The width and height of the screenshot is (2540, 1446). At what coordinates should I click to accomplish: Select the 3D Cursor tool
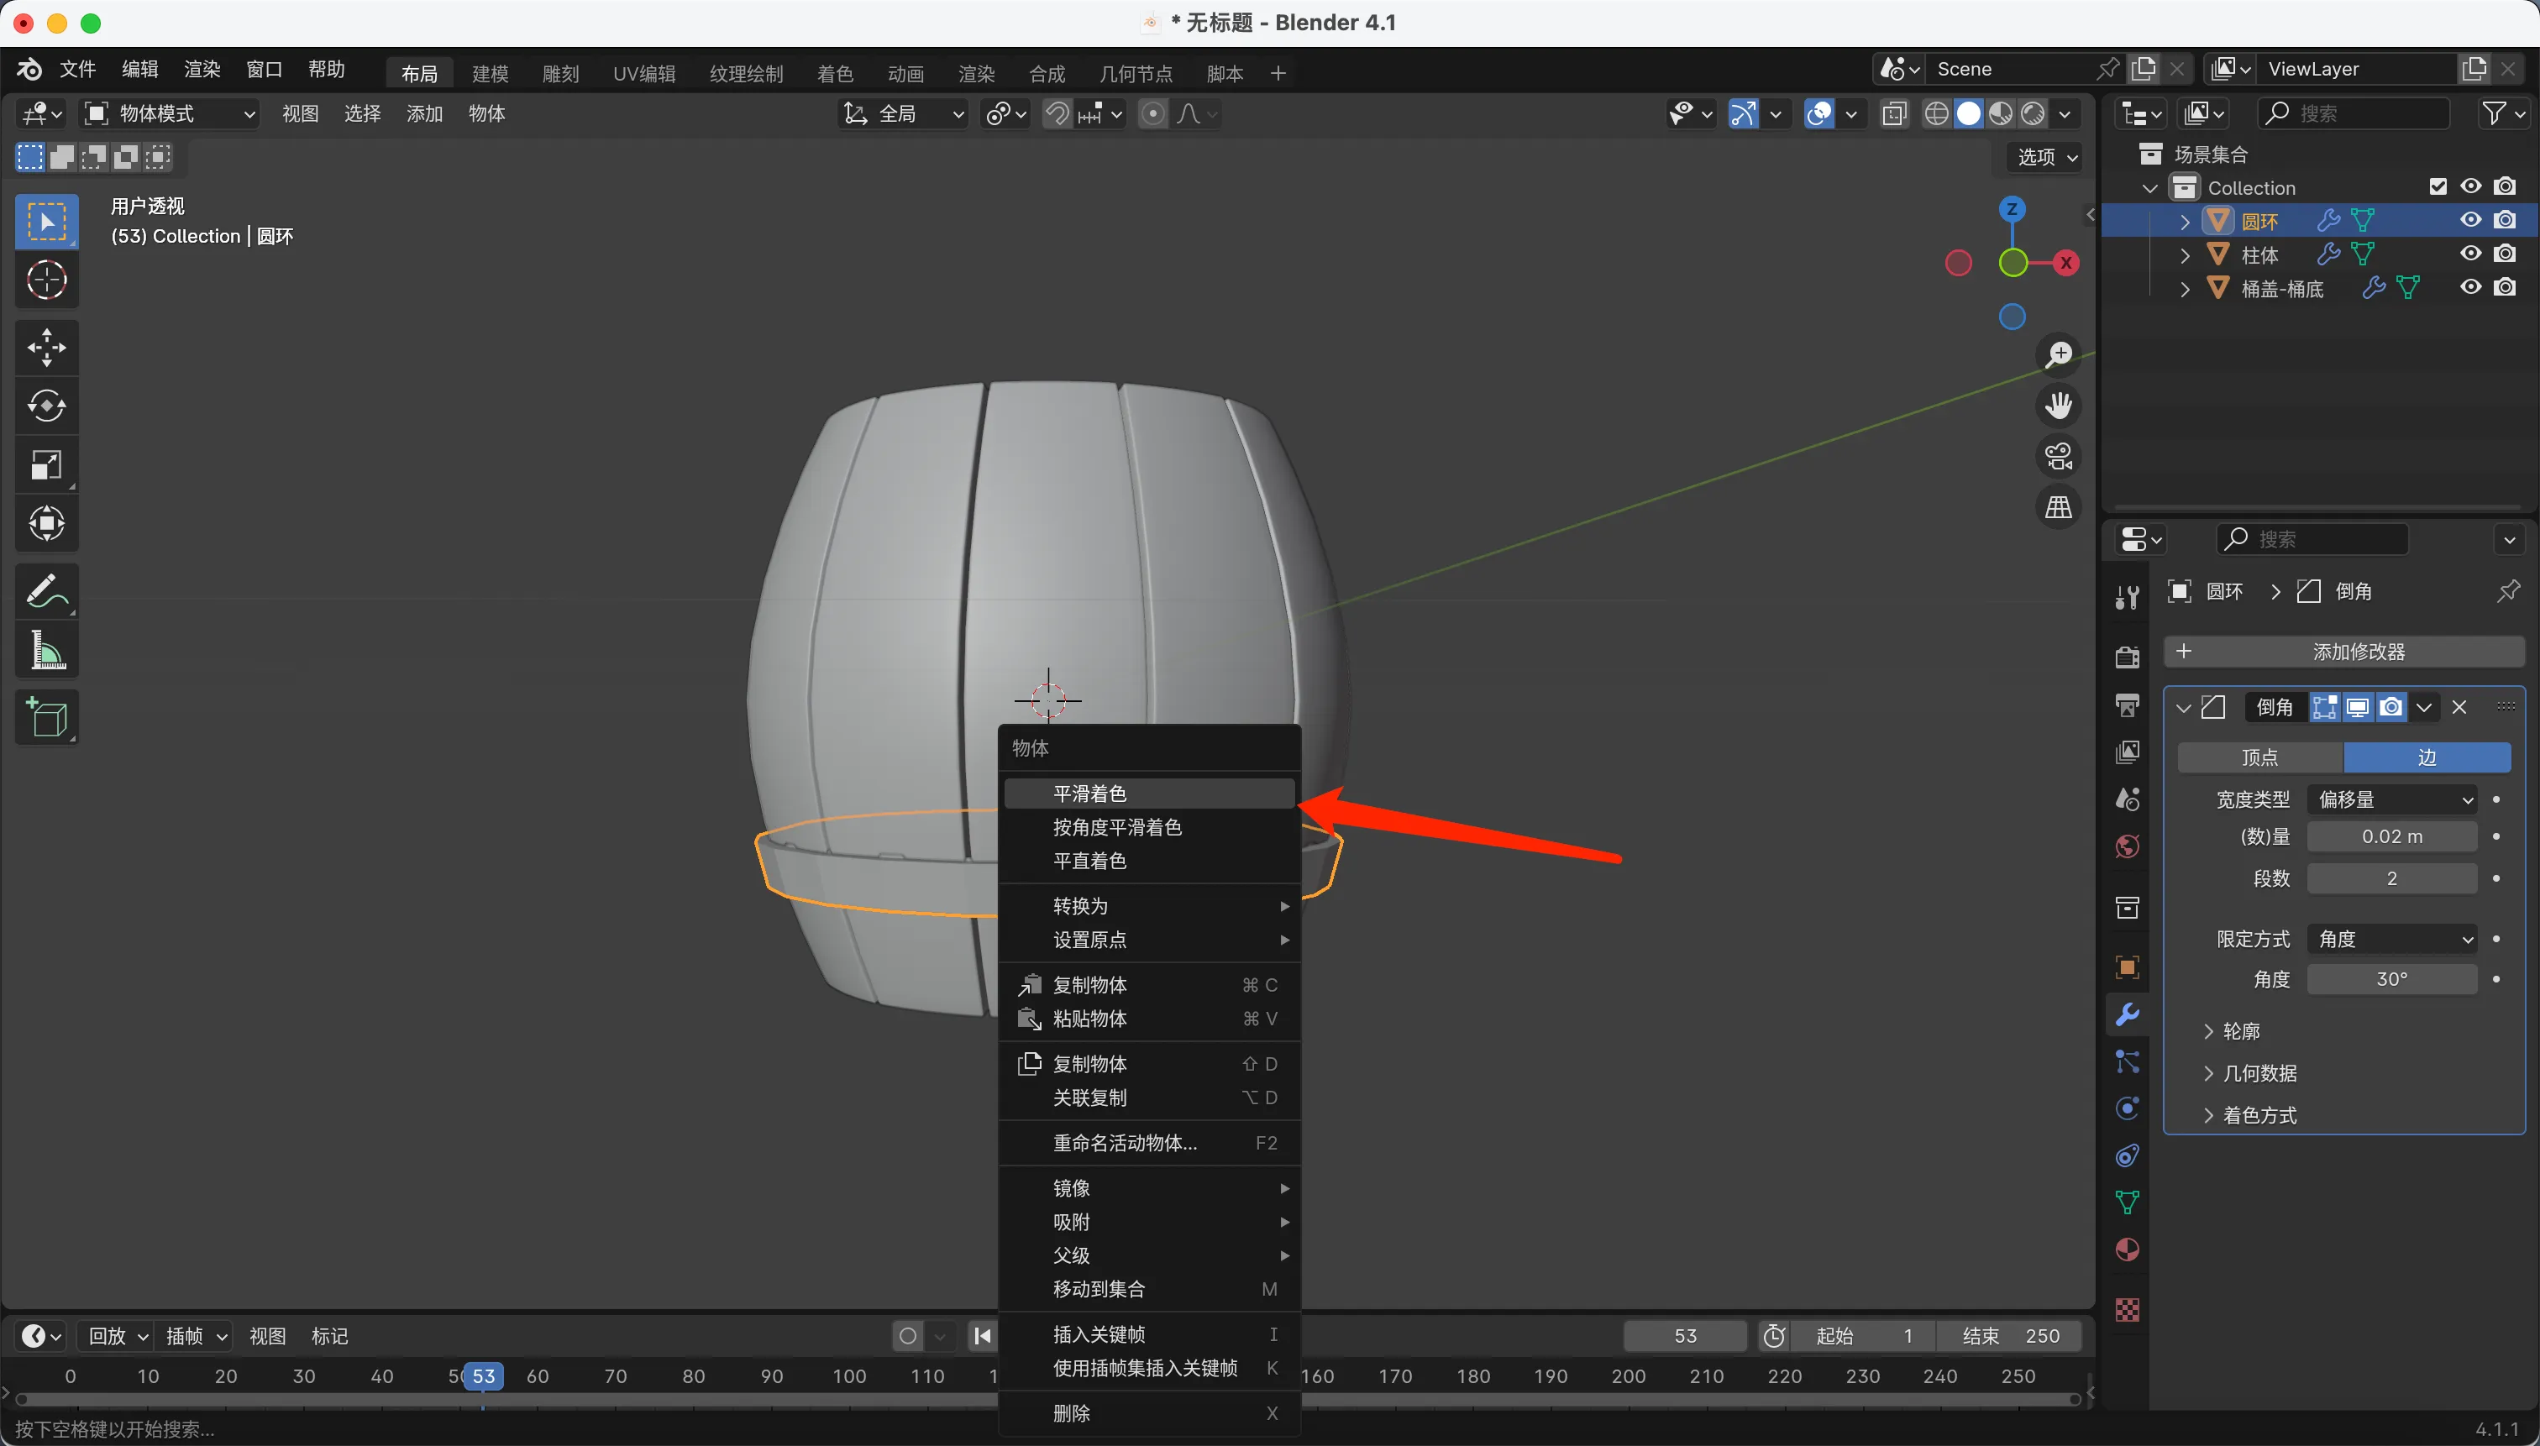47,280
